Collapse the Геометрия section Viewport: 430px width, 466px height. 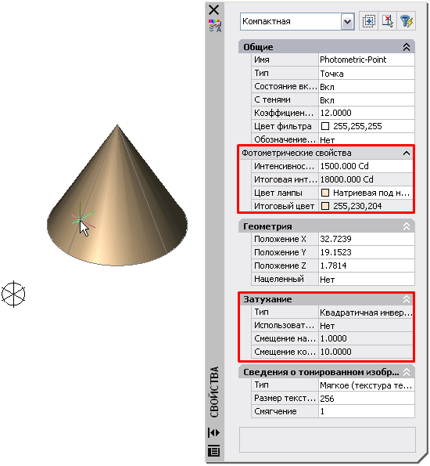tap(407, 227)
